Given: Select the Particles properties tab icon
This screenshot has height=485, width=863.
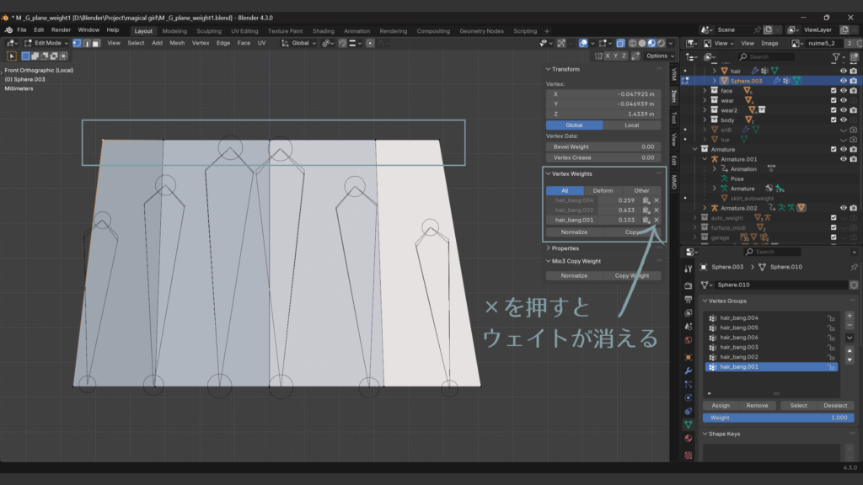Looking at the screenshot, I should click(x=689, y=384).
